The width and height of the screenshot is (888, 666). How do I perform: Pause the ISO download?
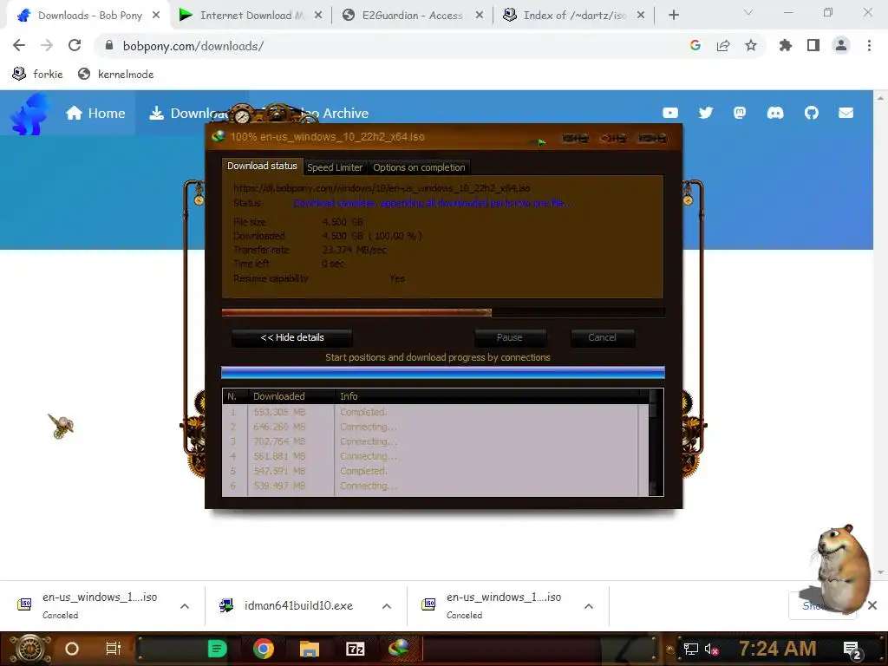pos(510,337)
